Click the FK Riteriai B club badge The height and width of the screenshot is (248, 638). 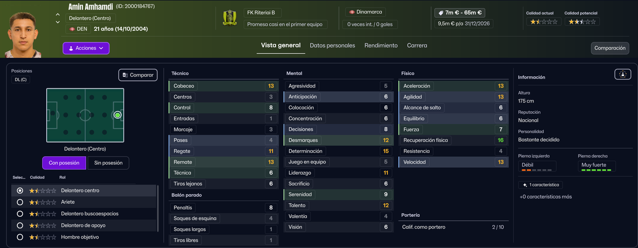point(230,18)
